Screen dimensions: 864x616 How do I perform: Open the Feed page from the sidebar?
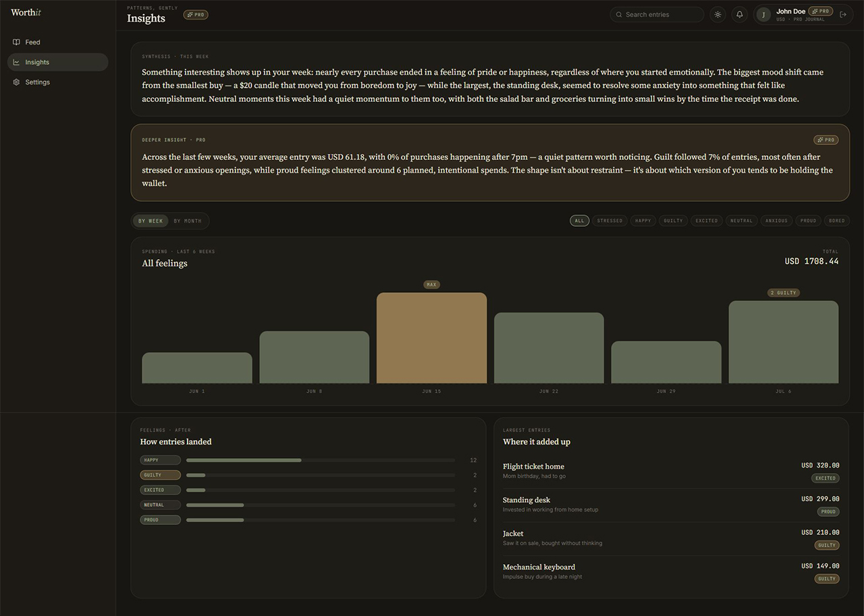[57, 42]
